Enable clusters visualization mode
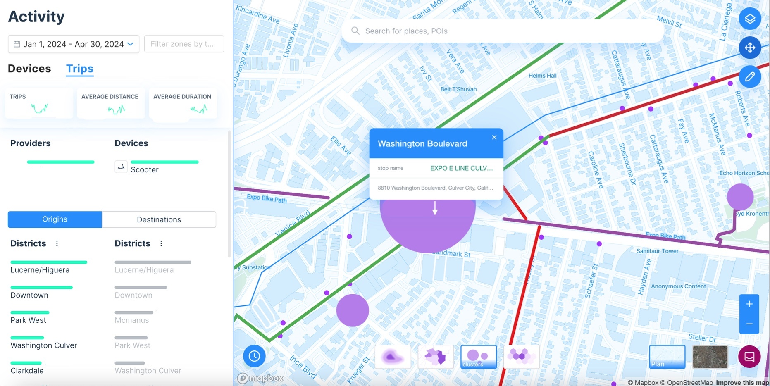The height and width of the screenshot is (386, 770). point(478,356)
